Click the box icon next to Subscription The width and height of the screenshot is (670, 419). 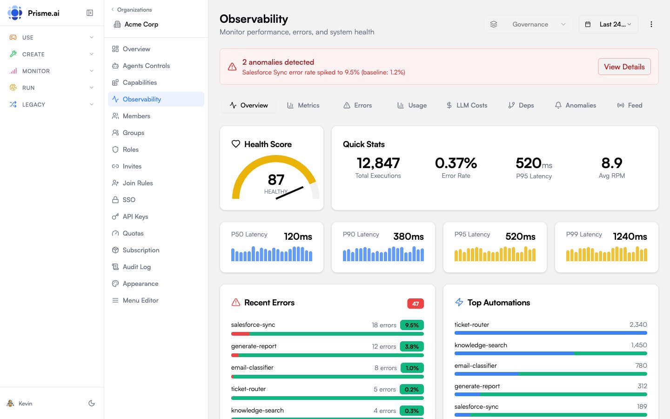coord(115,250)
